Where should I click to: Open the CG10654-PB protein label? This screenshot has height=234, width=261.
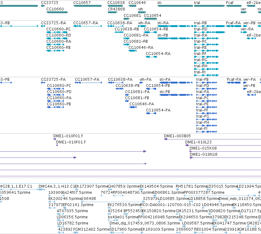click(x=158, y=85)
